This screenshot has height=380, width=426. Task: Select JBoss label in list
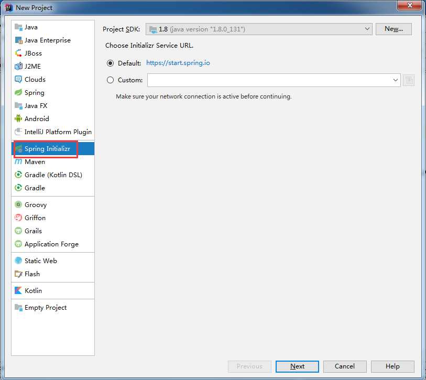(x=33, y=53)
